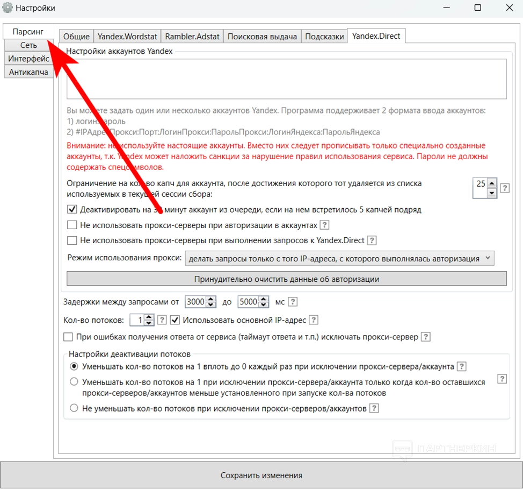Screen dimensions: 523x490
Task: Open help for reducing threads down to 0
Action: (x=461, y=366)
